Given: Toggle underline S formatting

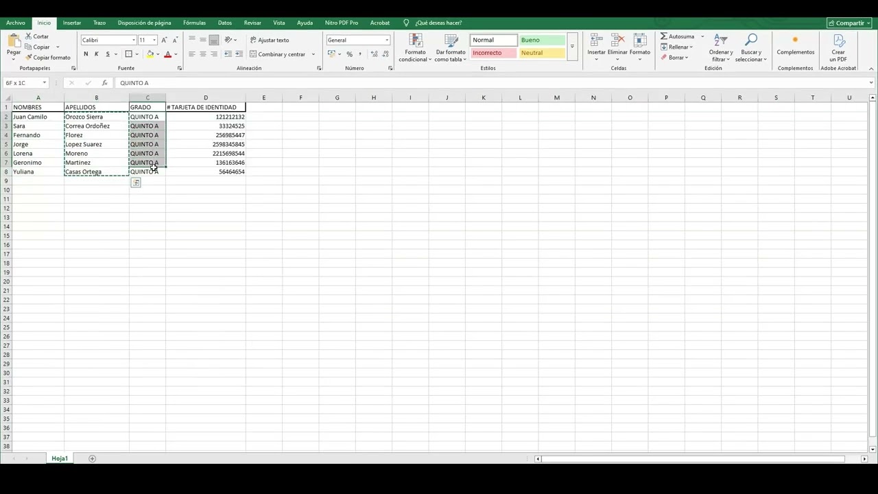Looking at the screenshot, I should pyautogui.click(x=108, y=54).
